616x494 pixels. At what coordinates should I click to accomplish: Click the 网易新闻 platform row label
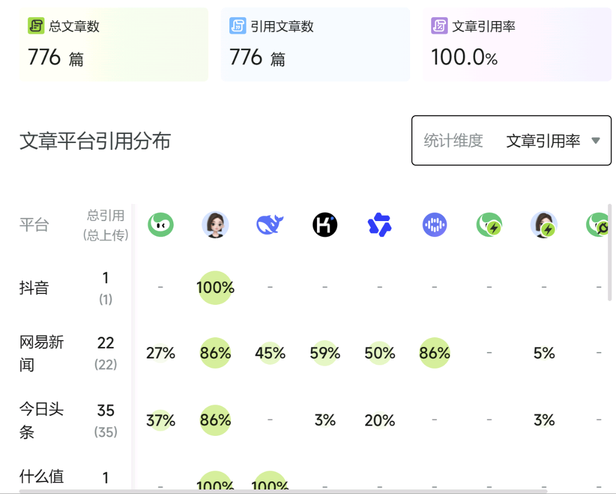coord(41,353)
